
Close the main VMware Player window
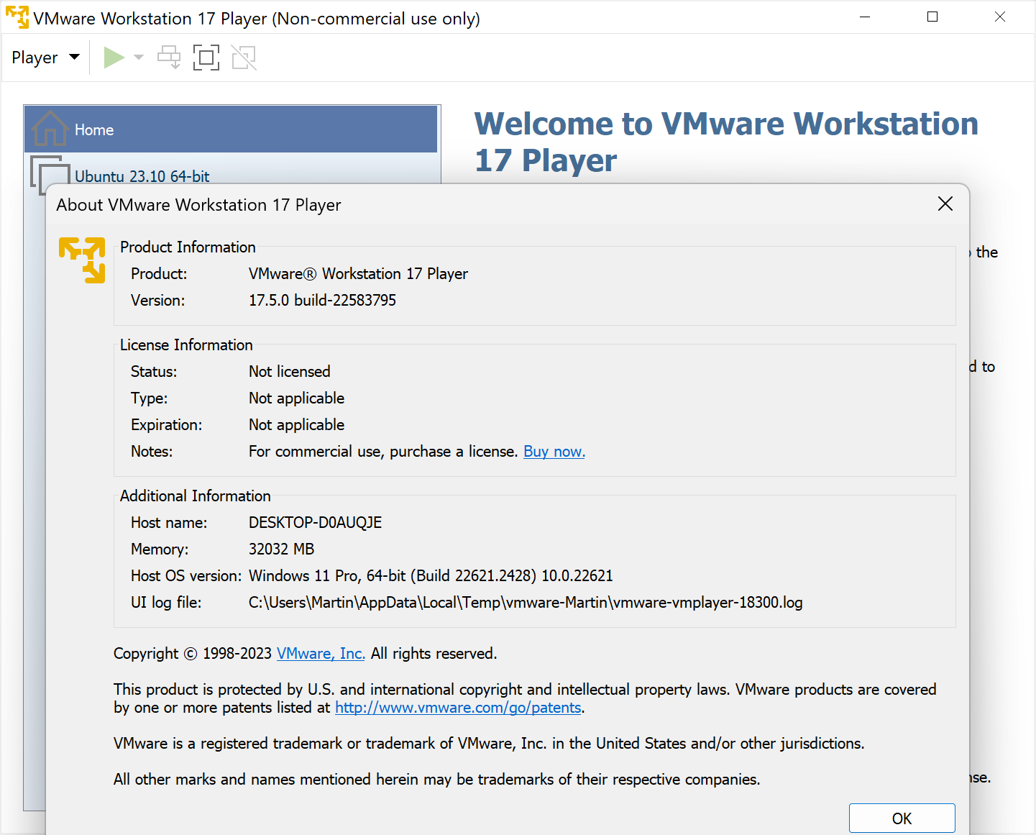tap(999, 17)
